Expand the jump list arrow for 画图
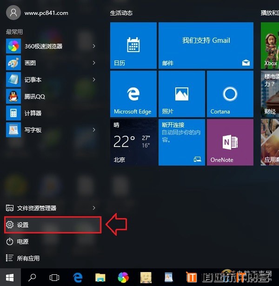This screenshot has height=286, width=279. click(x=94, y=63)
